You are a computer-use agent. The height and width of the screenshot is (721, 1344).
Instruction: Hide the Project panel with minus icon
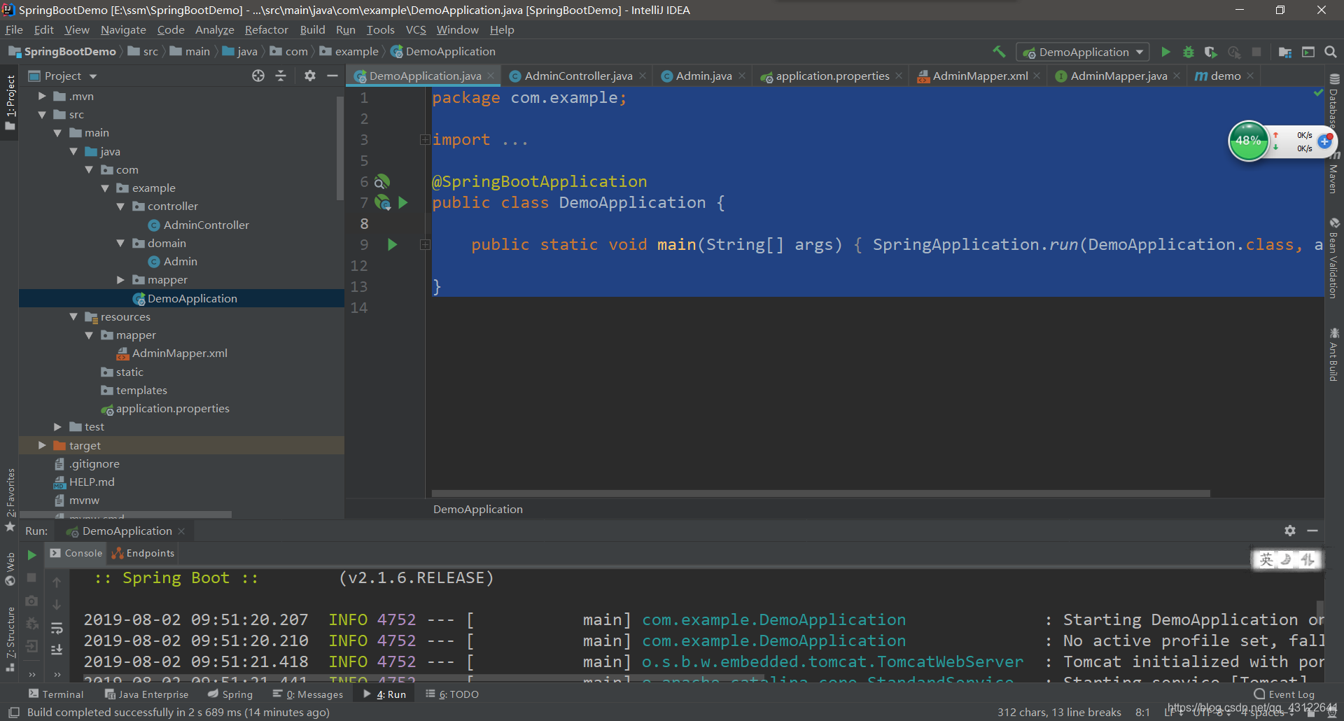click(332, 76)
